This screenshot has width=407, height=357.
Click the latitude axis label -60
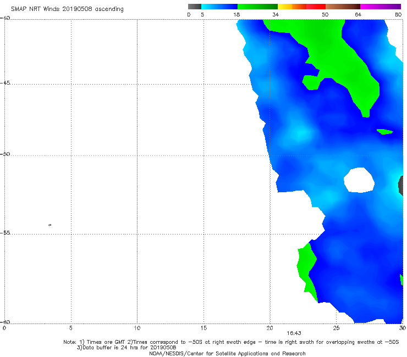5,322
